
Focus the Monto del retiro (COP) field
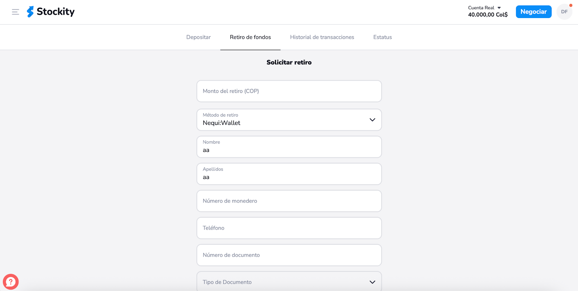click(x=289, y=91)
